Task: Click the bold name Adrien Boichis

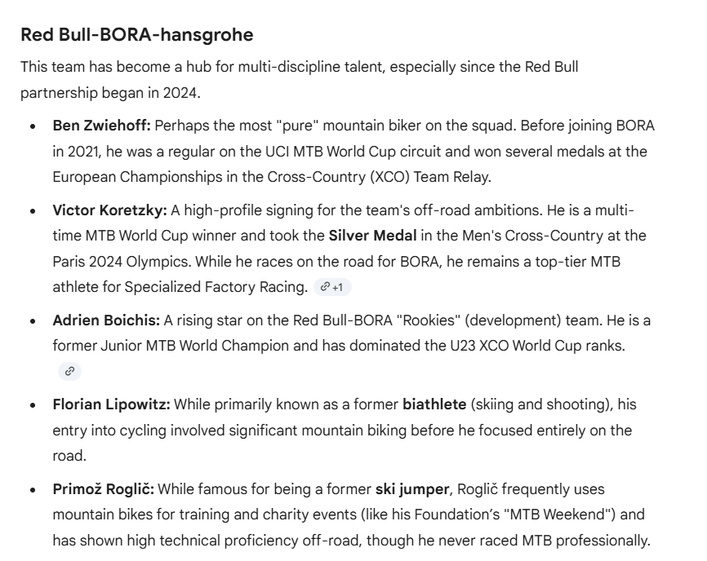Action: 106,320
